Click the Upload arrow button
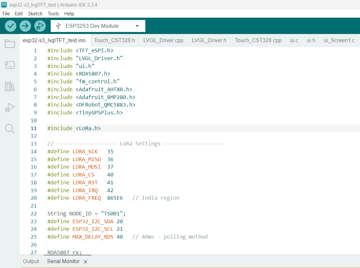 pyautogui.click(x=25, y=26)
